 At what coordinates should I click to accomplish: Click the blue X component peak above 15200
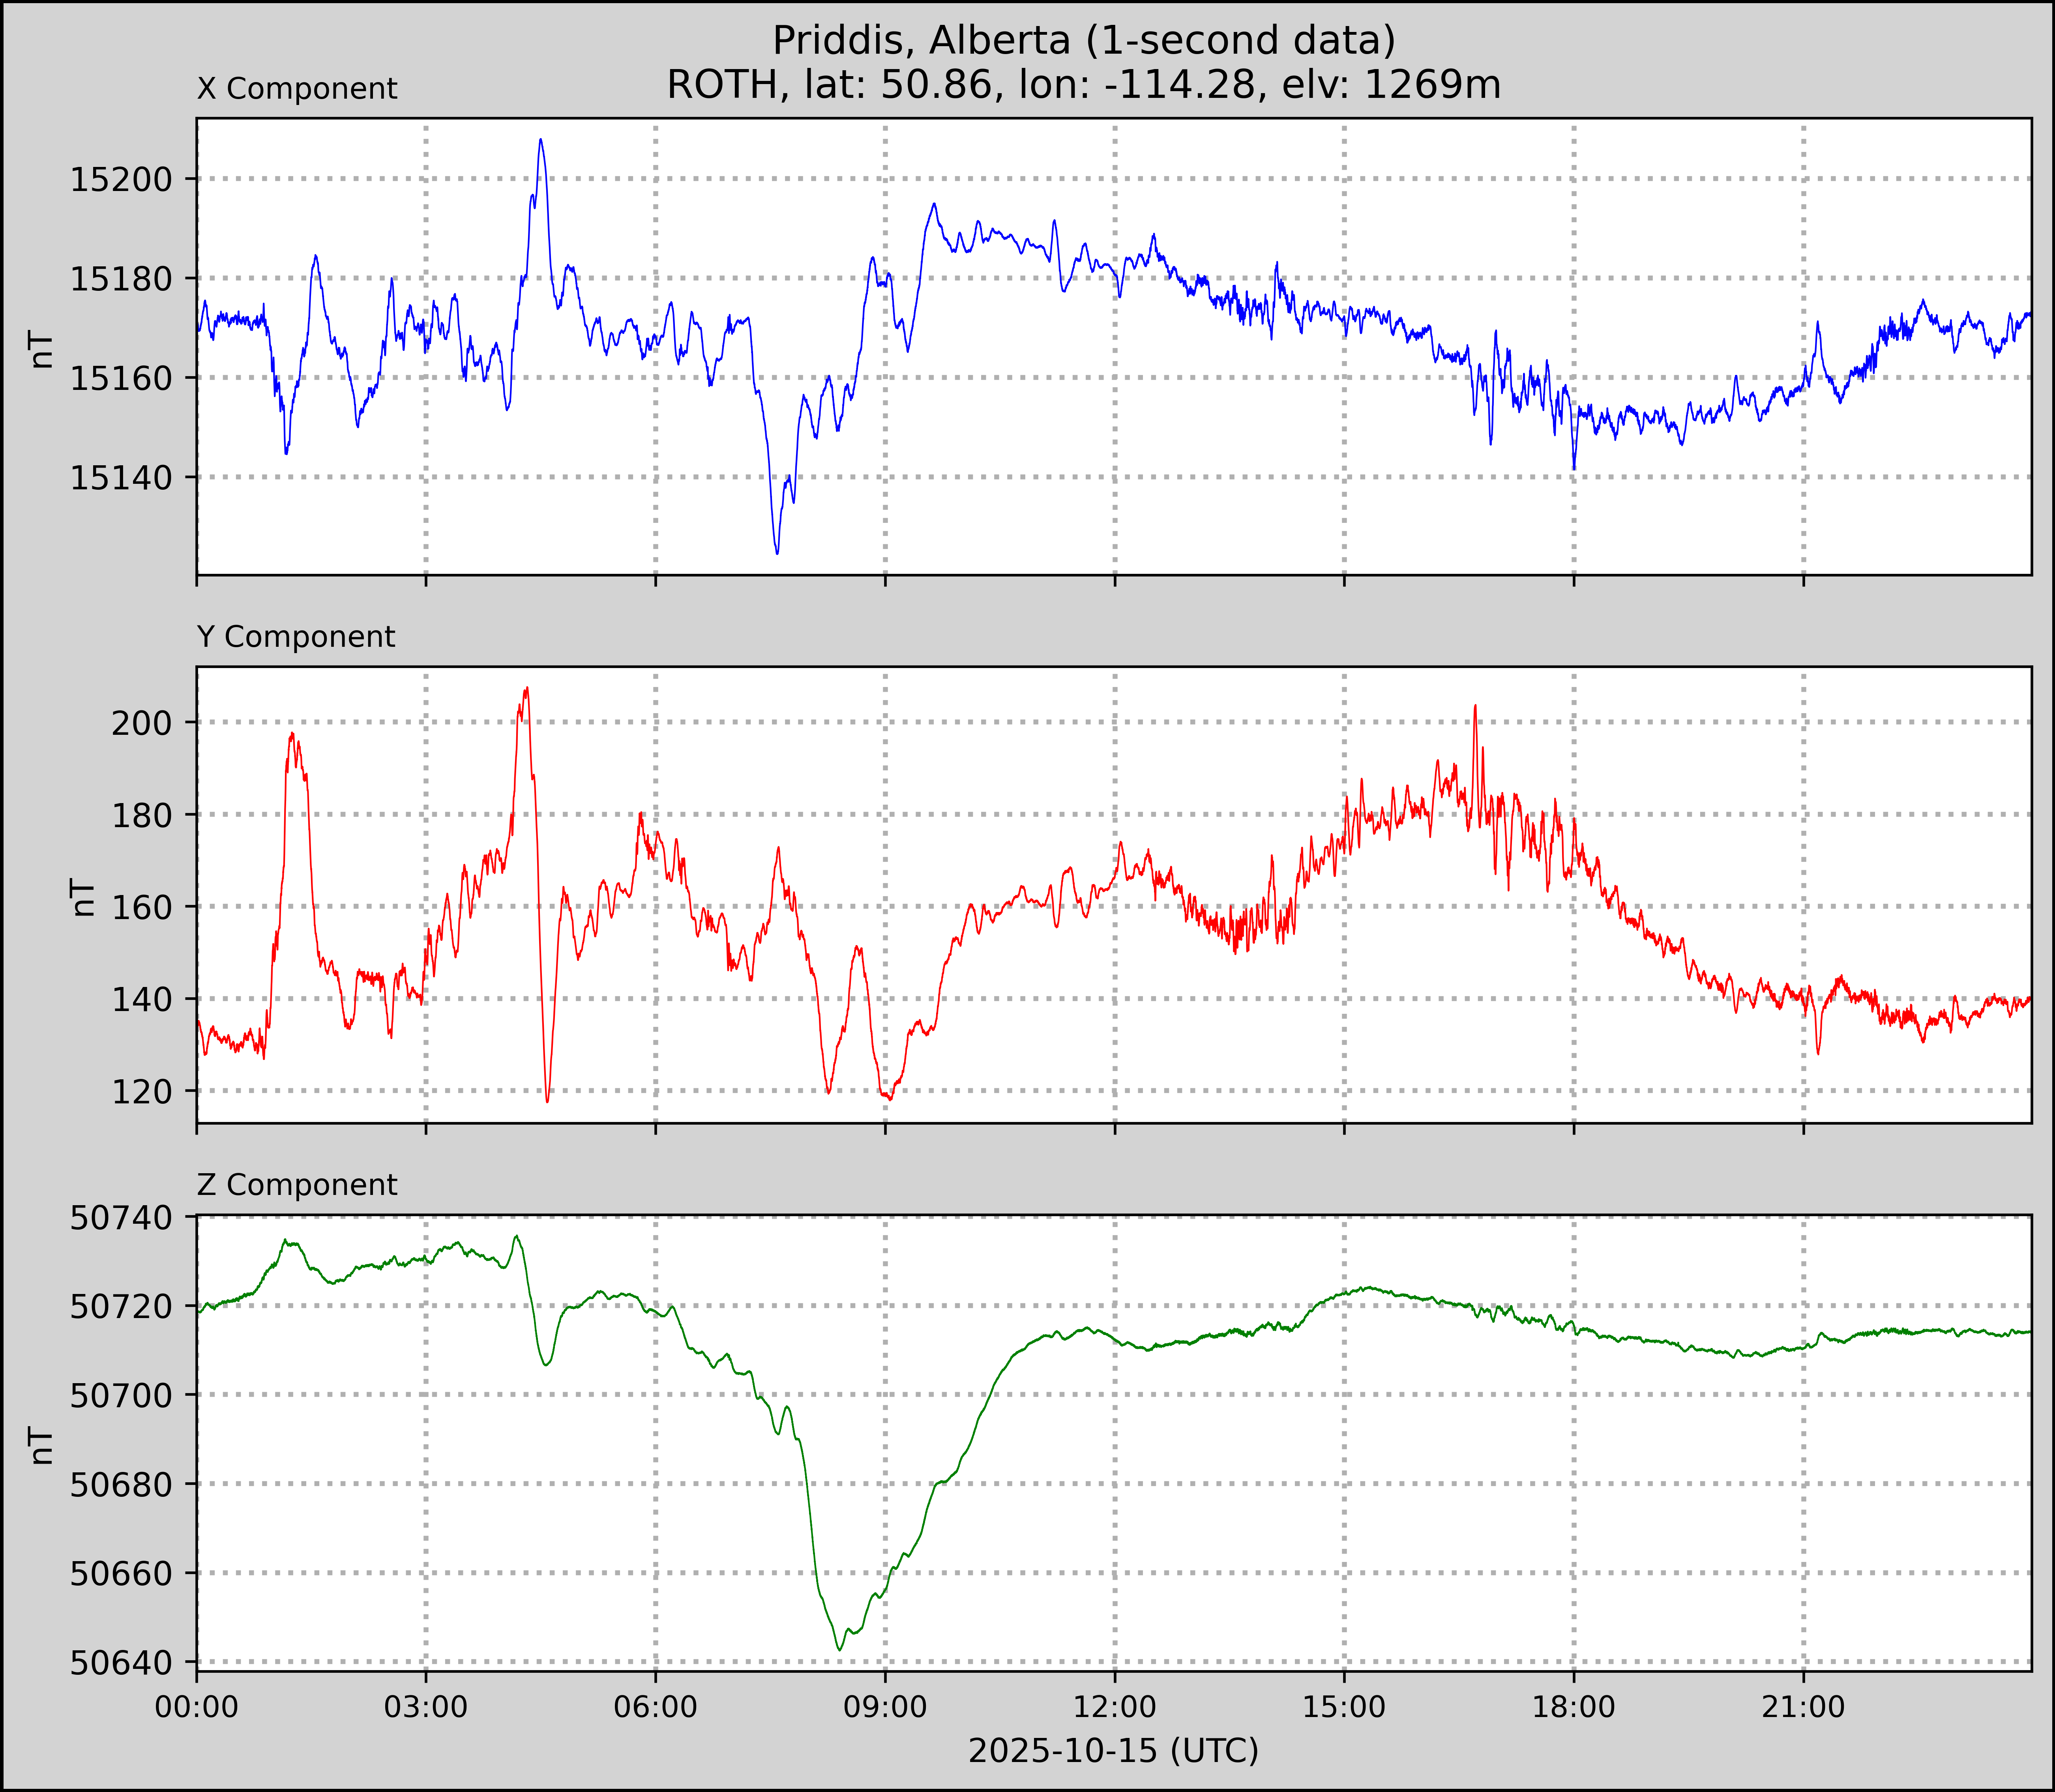tap(541, 141)
